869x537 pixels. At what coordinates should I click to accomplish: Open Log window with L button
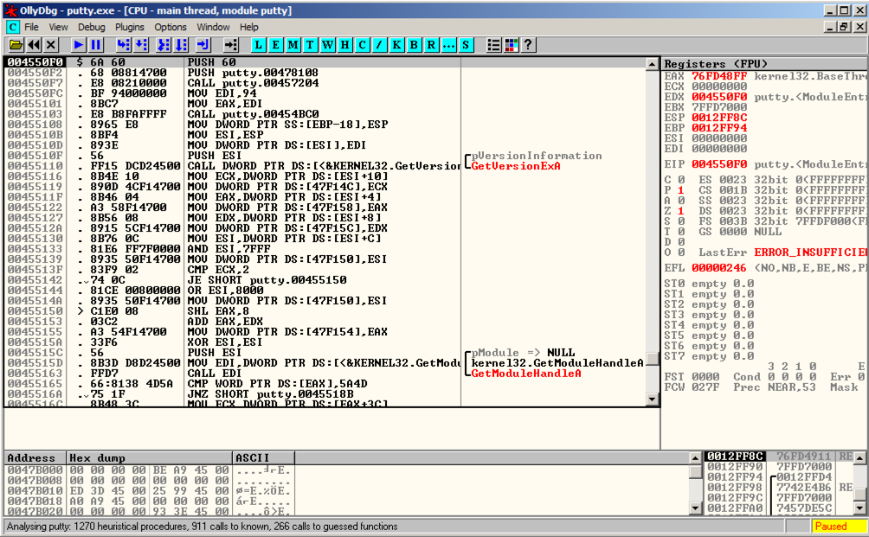[x=260, y=44]
